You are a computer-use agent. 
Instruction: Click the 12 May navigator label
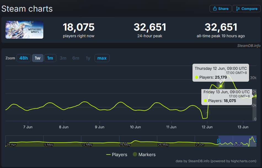tap(87, 145)
